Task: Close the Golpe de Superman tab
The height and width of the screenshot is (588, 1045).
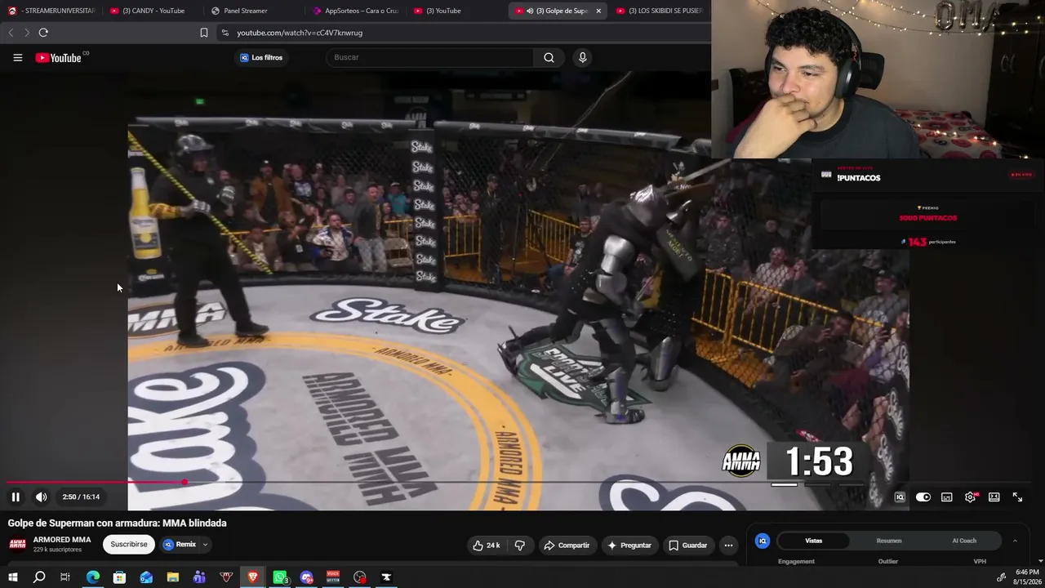Action: point(598,11)
